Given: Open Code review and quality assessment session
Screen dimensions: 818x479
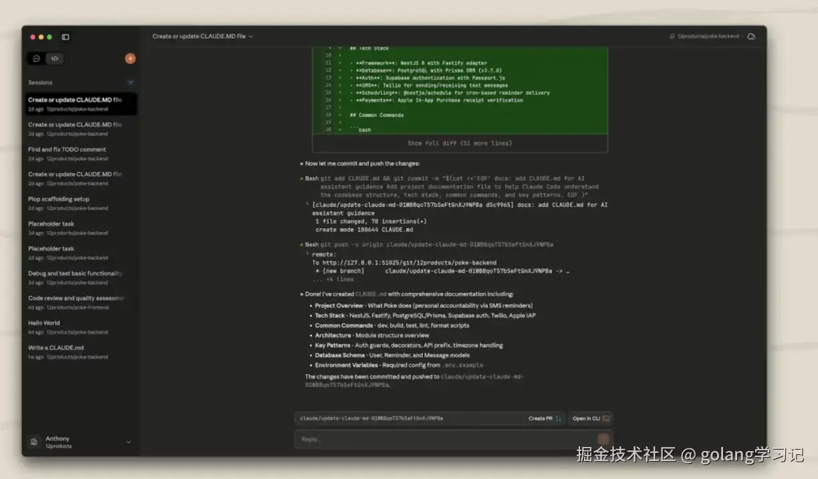Looking at the screenshot, I should 82,302.
